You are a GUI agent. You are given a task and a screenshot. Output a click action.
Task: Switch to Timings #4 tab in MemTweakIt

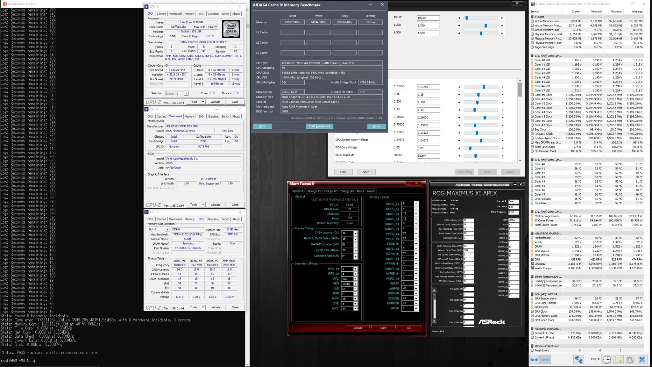pos(347,191)
